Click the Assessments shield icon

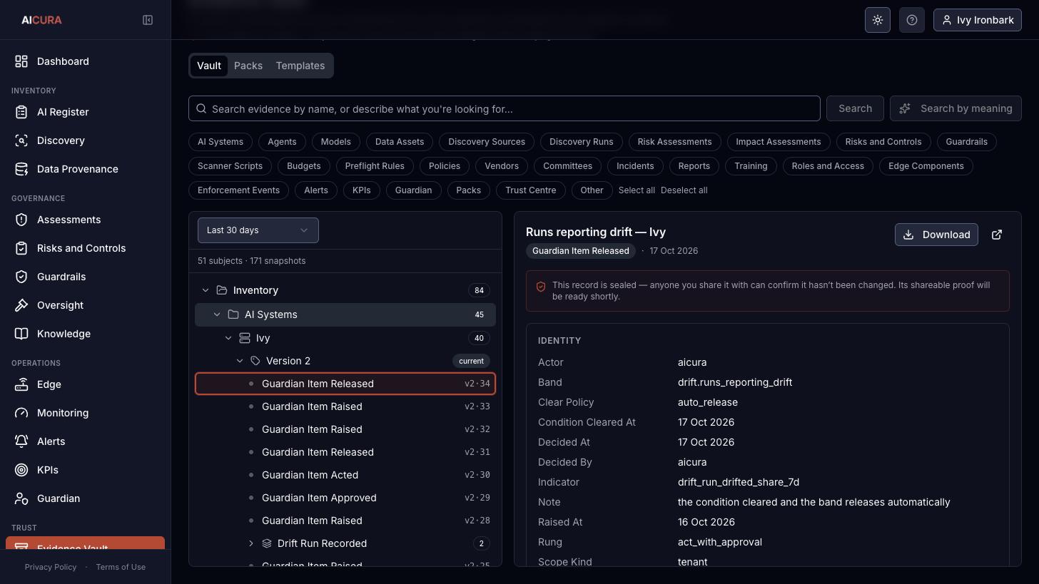click(x=21, y=220)
